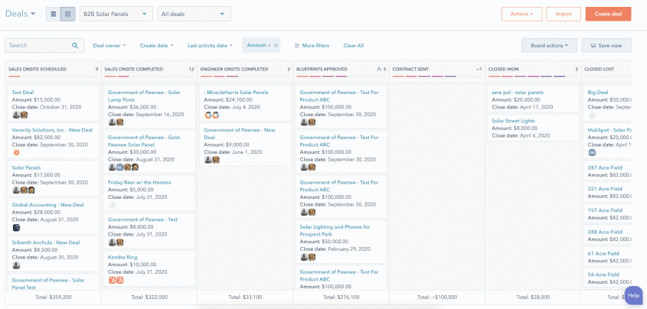The image size is (647, 309).
Task: Click stage progress bar under Closed Won
Action: pos(533,76)
